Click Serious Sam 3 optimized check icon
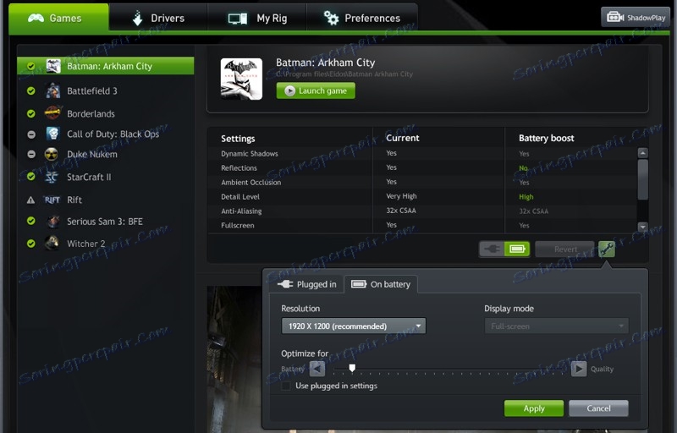The image size is (677, 433). (x=31, y=222)
